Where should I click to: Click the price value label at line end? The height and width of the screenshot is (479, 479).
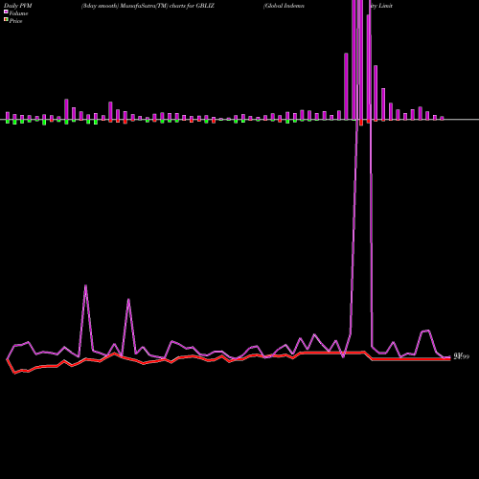coord(462,356)
